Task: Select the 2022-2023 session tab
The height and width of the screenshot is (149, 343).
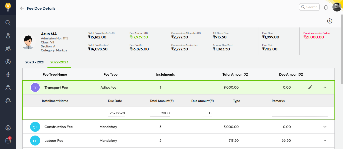Action: (x=59, y=62)
